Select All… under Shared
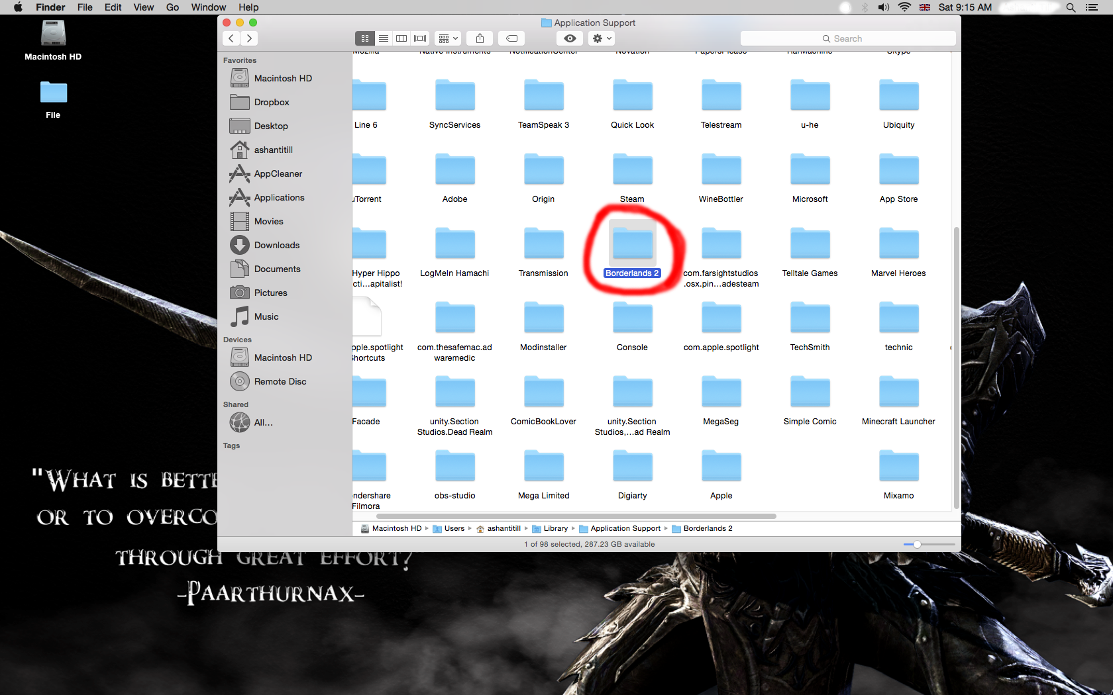 [284, 422]
